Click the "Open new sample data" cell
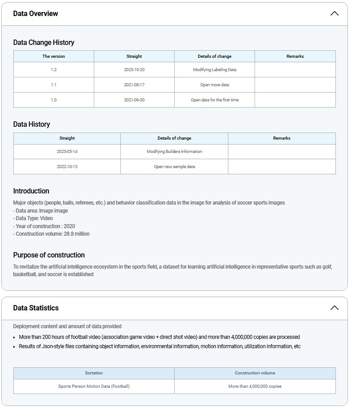Image resolution: width=351 pixels, height=410 pixels. tap(174, 167)
